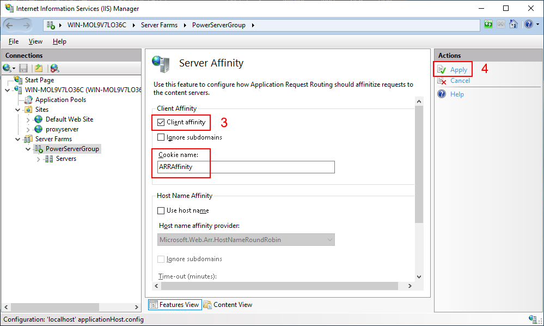This screenshot has height=326, width=544.
Task: Click the Create New Connection globe icon
Action: tap(8, 68)
